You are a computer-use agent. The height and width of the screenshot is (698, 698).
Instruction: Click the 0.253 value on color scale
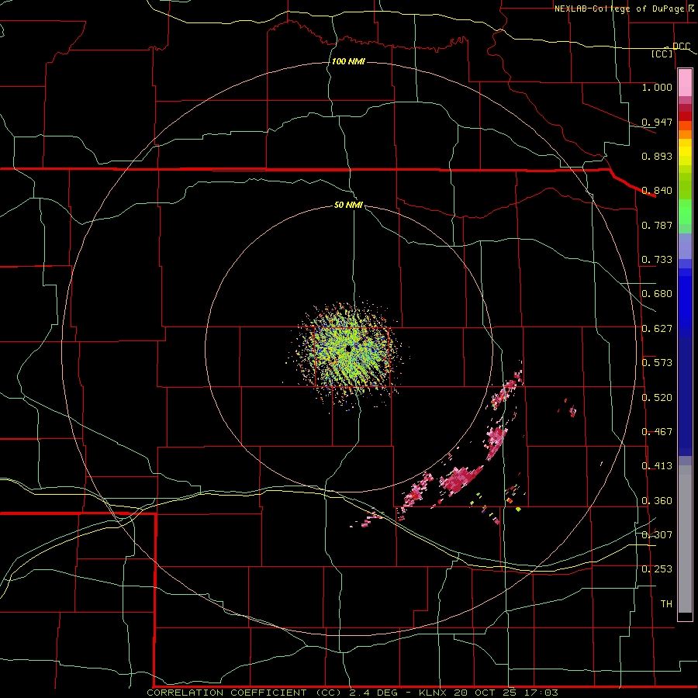pos(657,569)
